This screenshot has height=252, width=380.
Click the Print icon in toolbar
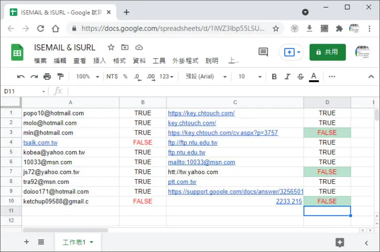tap(47, 77)
